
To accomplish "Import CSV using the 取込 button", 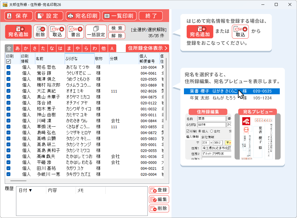I will coord(57,32).
